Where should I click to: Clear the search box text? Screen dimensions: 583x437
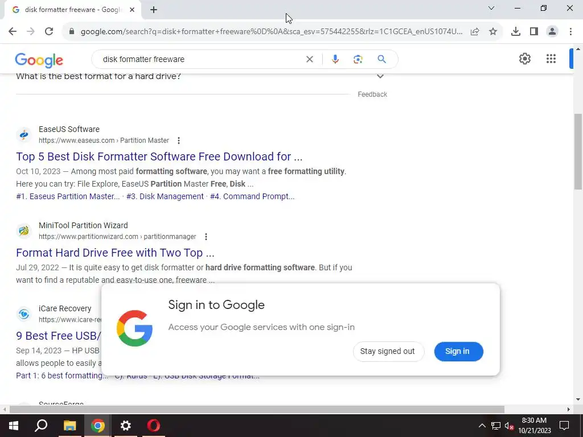(x=309, y=59)
